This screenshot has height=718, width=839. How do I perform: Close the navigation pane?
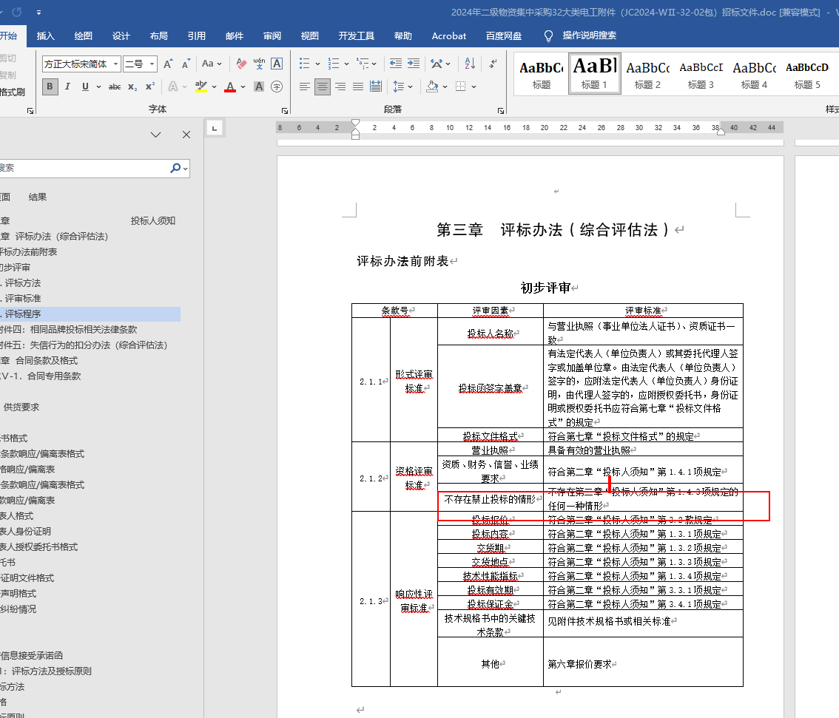click(x=186, y=135)
